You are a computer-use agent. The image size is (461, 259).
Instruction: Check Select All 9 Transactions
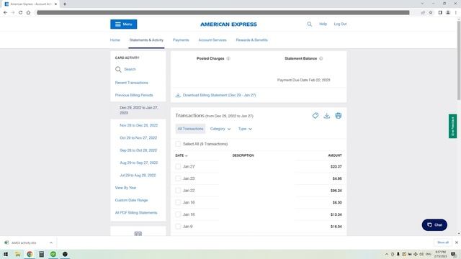coord(178,144)
